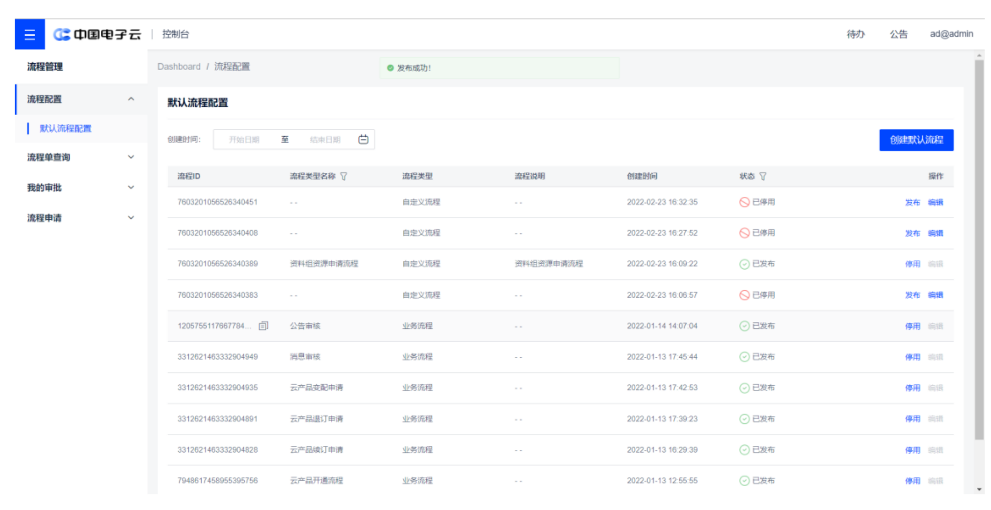The height and width of the screenshot is (510, 991).
Task: Edit flow 7603201056526340408
Action: click(935, 233)
